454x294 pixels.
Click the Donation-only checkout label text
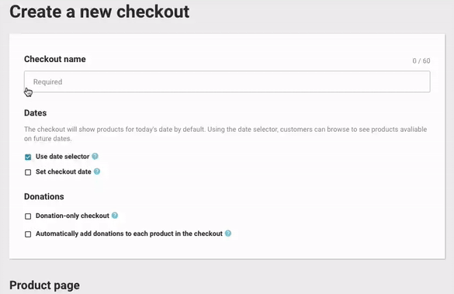(72, 216)
